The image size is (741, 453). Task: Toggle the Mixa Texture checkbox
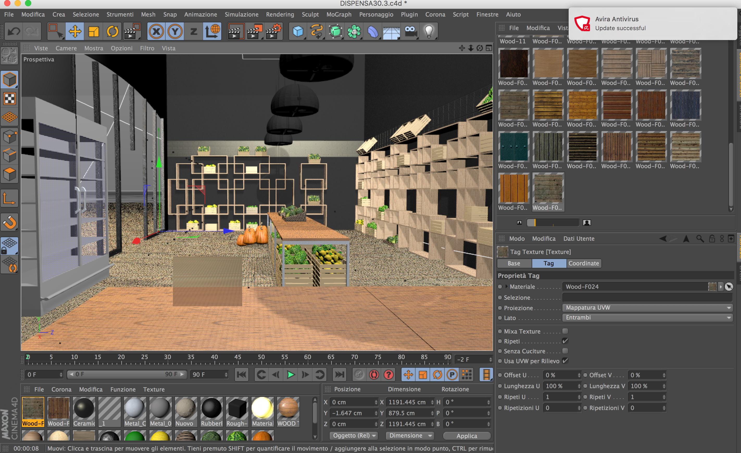[x=565, y=331]
